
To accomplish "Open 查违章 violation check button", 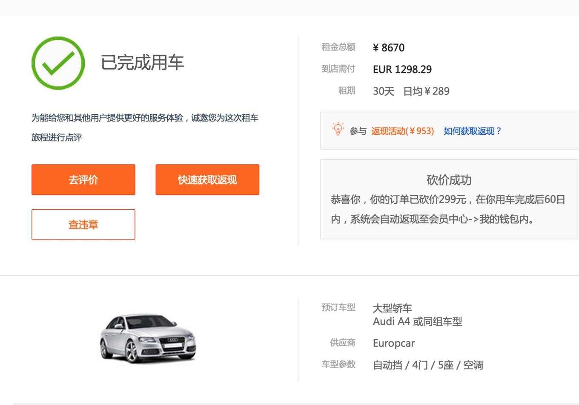I will tap(83, 225).
